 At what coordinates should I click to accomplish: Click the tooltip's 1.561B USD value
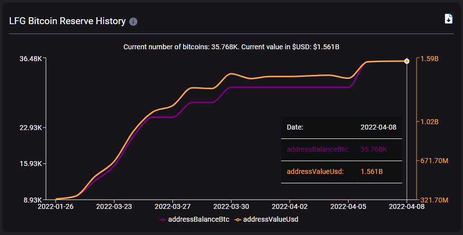[372, 171]
